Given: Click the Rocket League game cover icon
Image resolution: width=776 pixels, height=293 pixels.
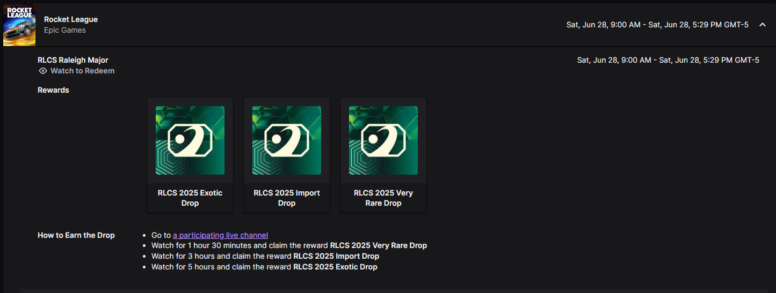Looking at the screenshot, I should [19, 25].
